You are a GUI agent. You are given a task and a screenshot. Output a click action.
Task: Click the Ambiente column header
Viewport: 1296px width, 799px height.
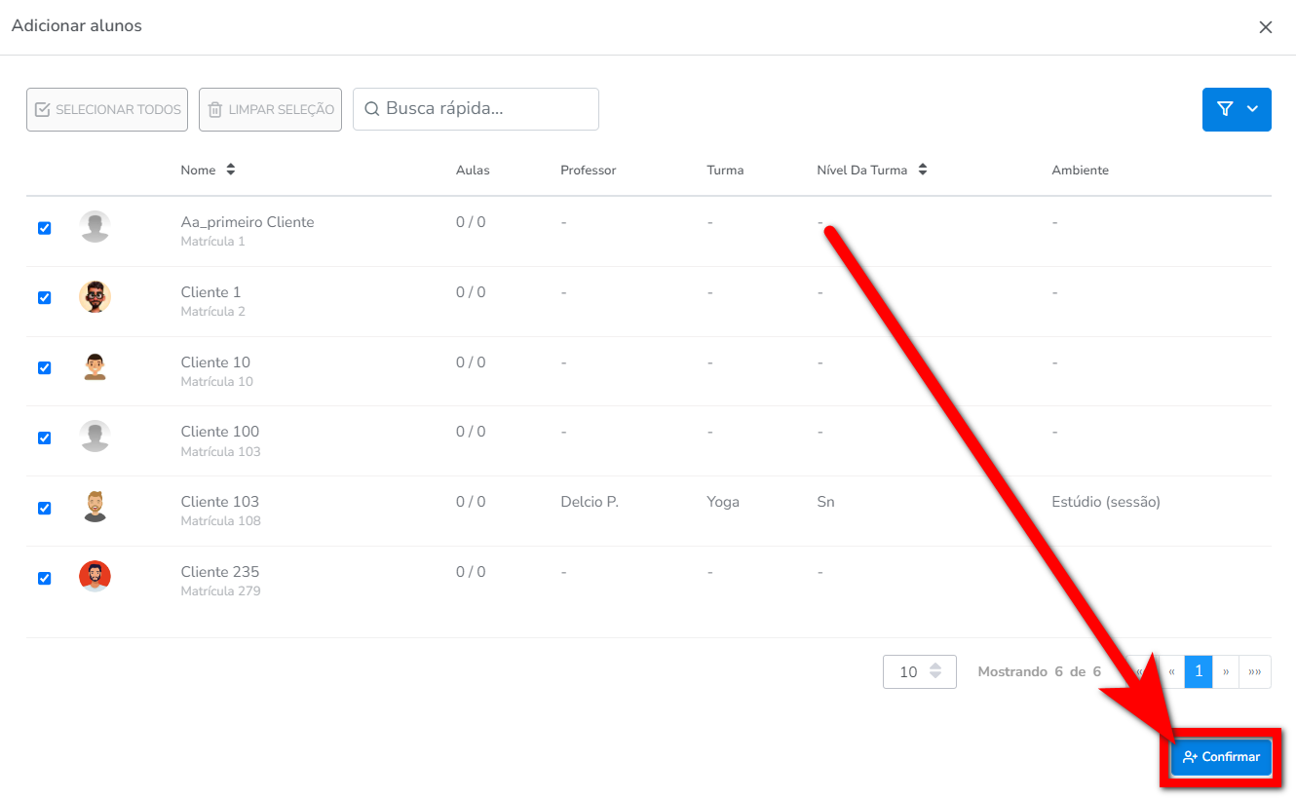1080,170
